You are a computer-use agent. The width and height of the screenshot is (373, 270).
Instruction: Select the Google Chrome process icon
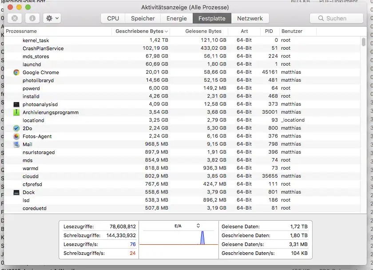pos(16,72)
